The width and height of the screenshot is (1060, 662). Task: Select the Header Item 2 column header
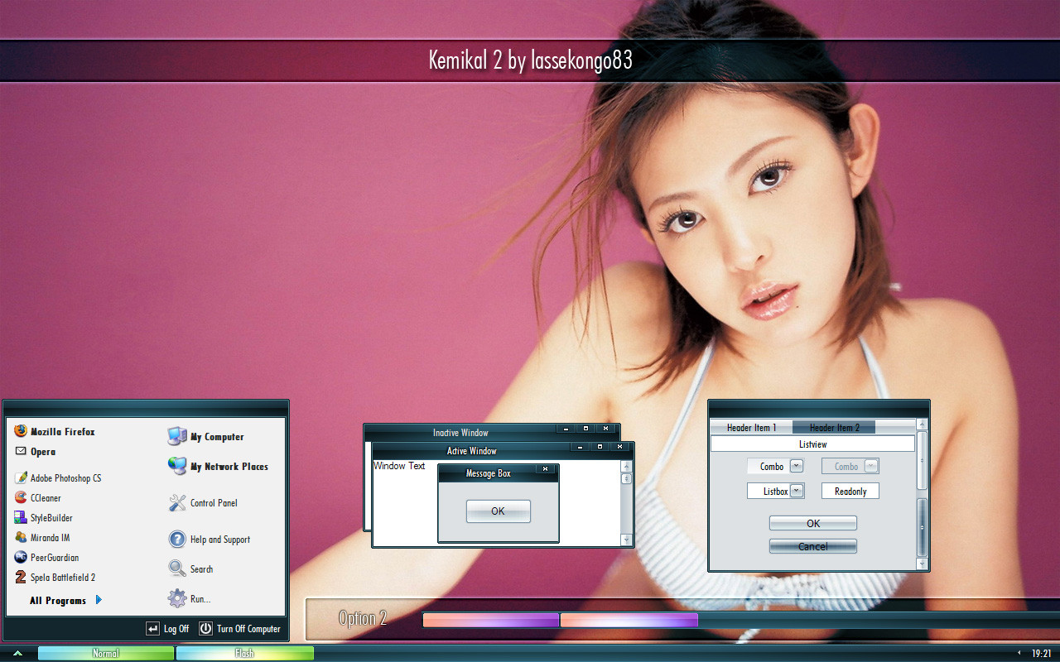(834, 427)
